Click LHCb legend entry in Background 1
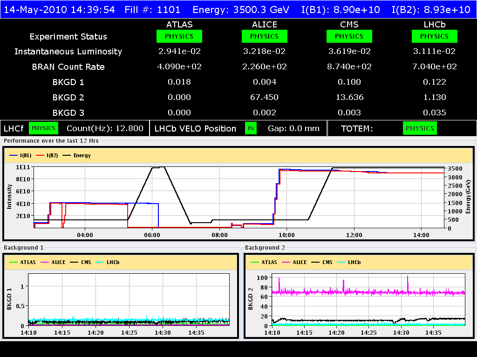 [x=108, y=262]
